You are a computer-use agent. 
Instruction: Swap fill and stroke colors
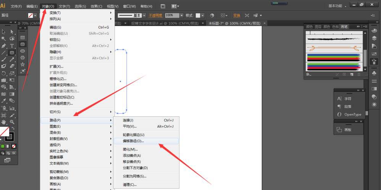pos(13,128)
